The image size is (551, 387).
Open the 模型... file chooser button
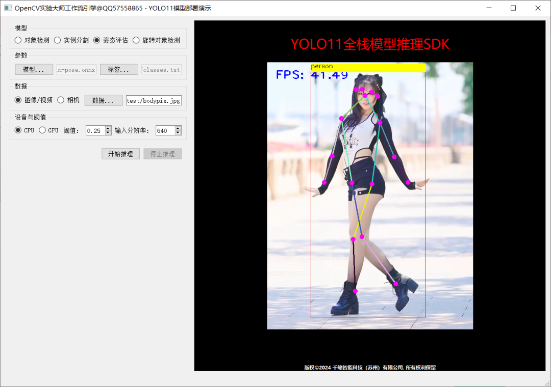(34, 69)
